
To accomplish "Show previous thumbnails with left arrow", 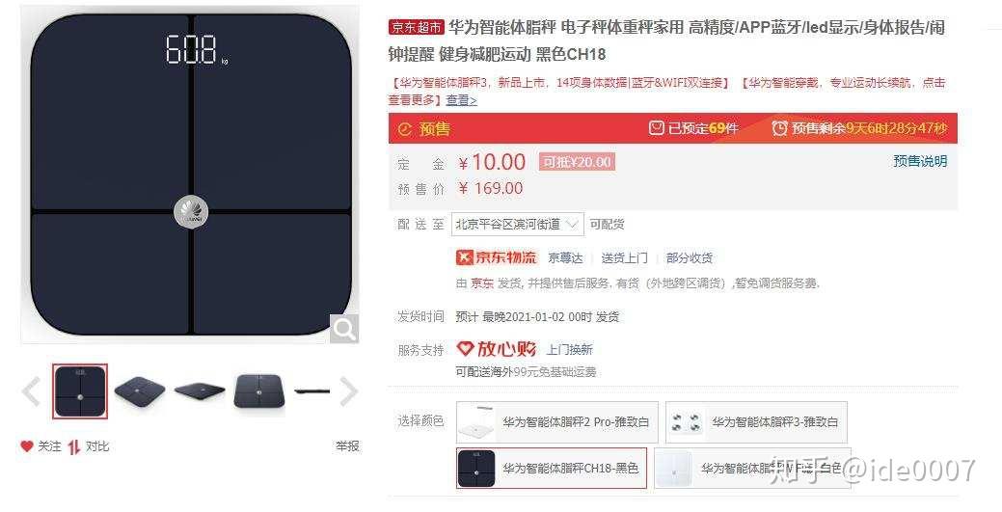I will tap(31, 391).
